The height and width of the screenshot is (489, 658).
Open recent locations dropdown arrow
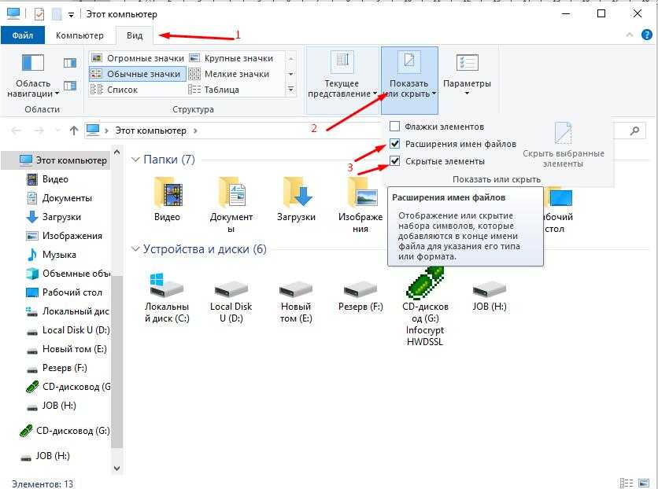tap(58, 131)
